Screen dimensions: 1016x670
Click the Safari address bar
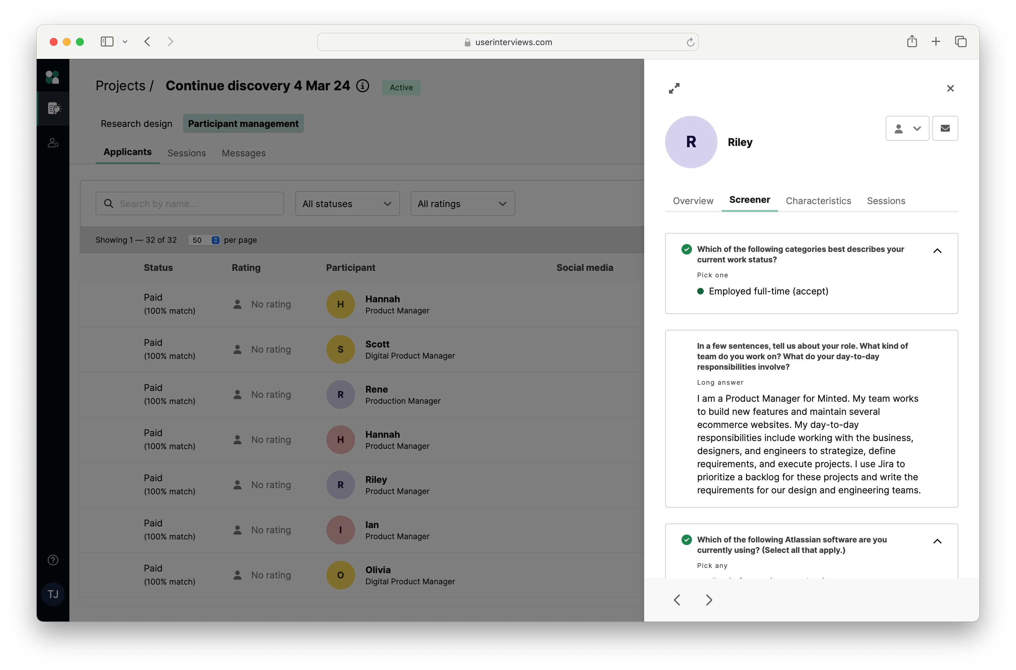tap(507, 42)
